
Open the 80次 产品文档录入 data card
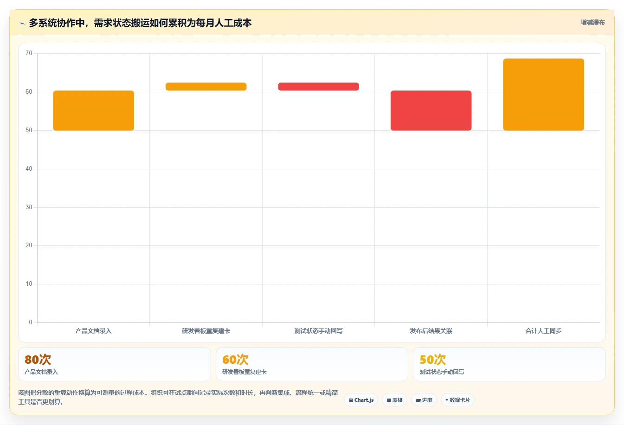pyautogui.click(x=115, y=364)
